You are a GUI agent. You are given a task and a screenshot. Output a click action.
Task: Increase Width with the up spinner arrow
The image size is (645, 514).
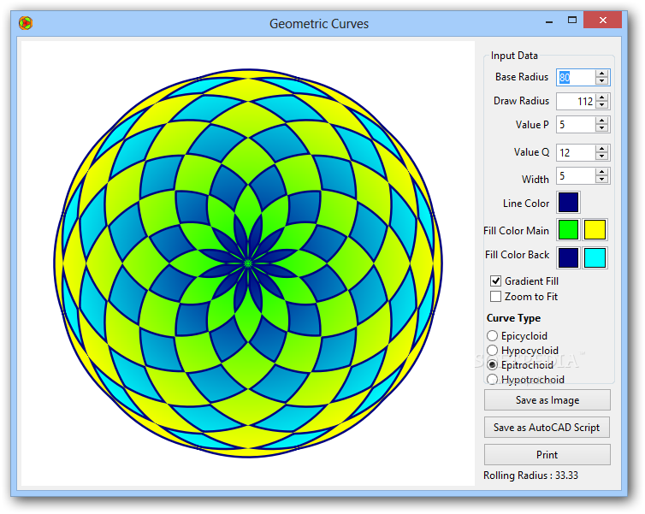602,172
